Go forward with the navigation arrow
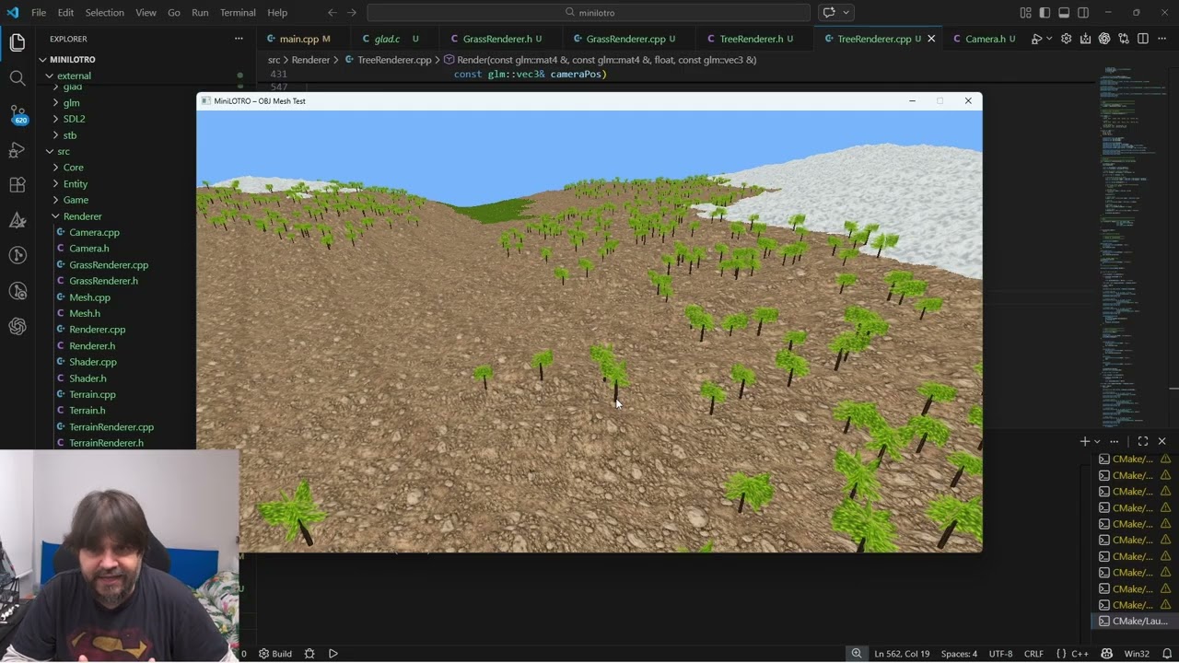This screenshot has height=663, width=1179. tap(353, 13)
